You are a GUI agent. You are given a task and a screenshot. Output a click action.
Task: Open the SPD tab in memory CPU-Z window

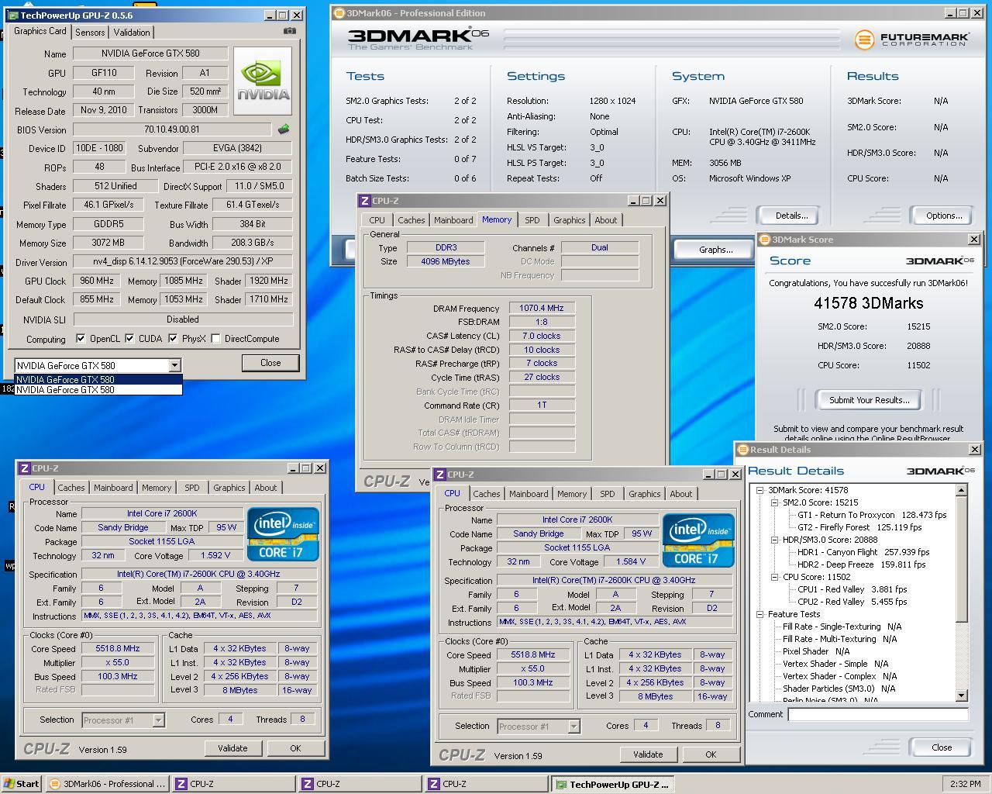(532, 220)
